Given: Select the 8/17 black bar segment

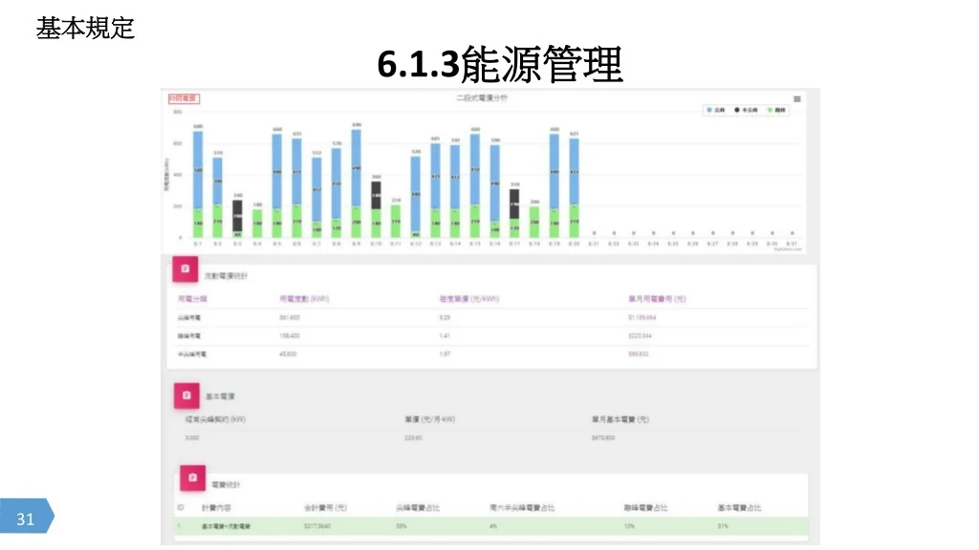Looking at the screenshot, I should [x=513, y=204].
